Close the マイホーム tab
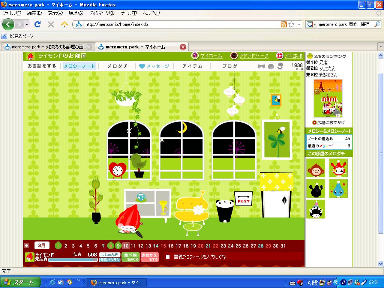Viewport: 384px width, 288px height. [183, 47]
